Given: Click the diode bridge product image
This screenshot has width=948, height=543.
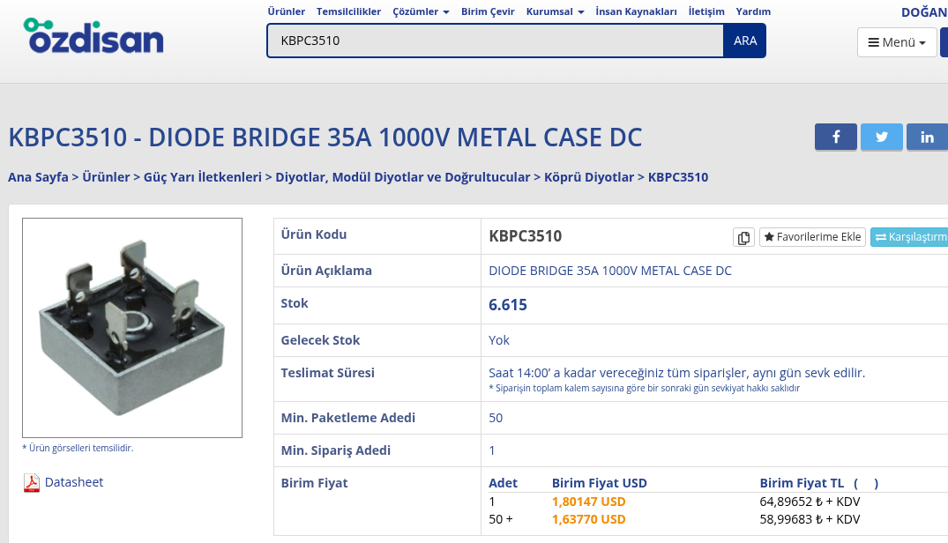Looking at the screenshot, I should [x=132, y=327].
